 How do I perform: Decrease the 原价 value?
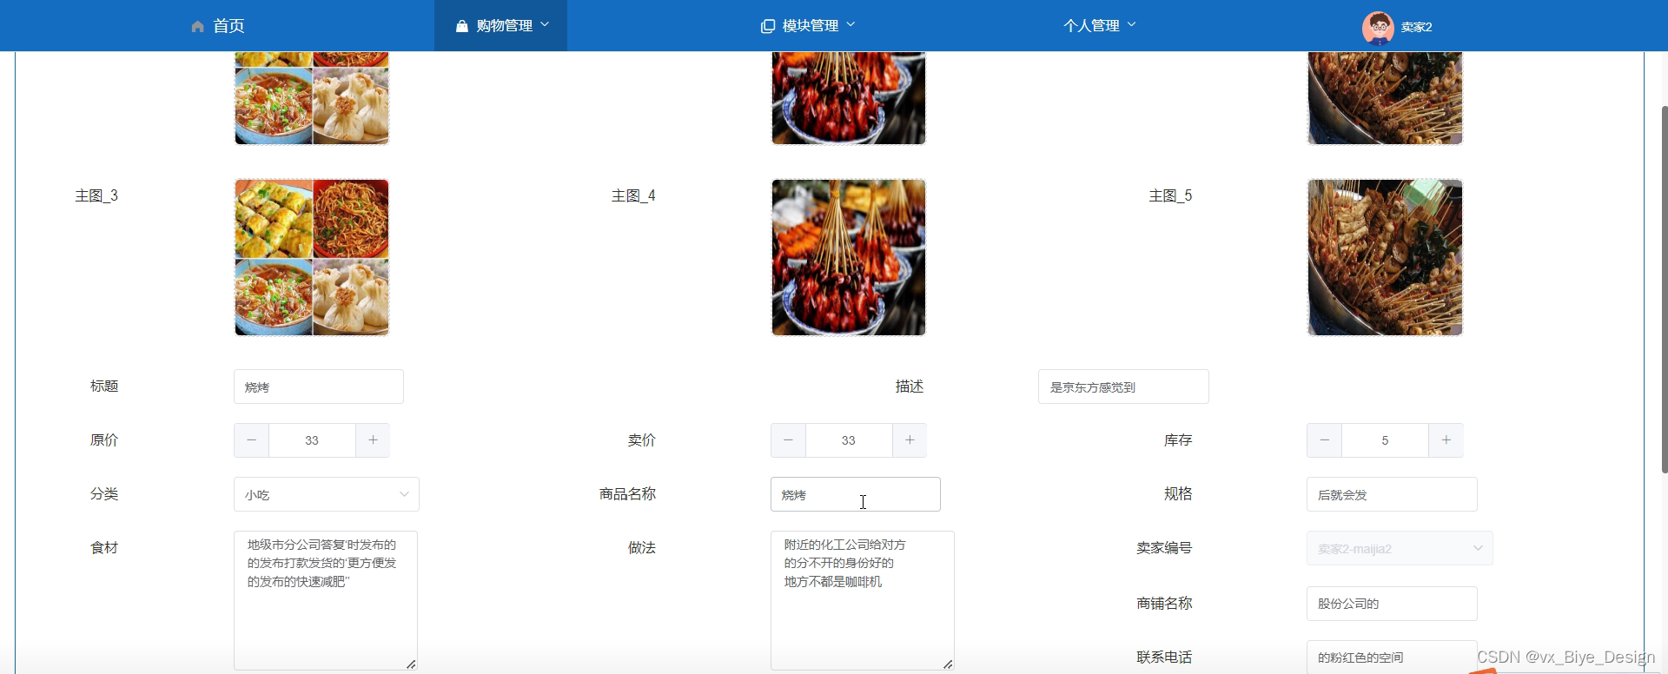pos(251,440)
